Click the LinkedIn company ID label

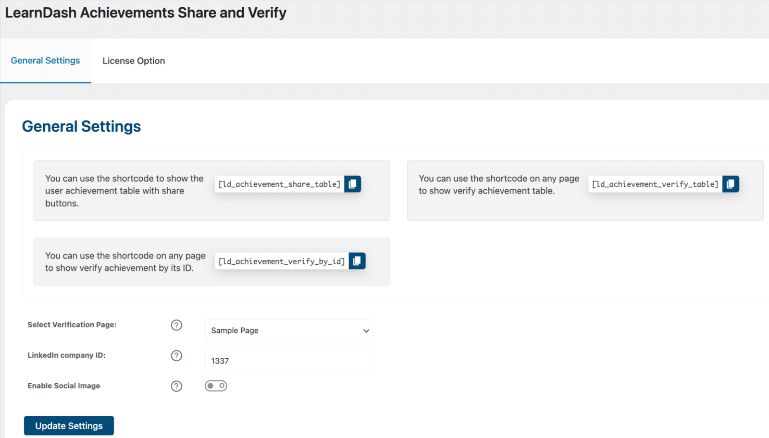pyautogui.click(x=66, y=355)
